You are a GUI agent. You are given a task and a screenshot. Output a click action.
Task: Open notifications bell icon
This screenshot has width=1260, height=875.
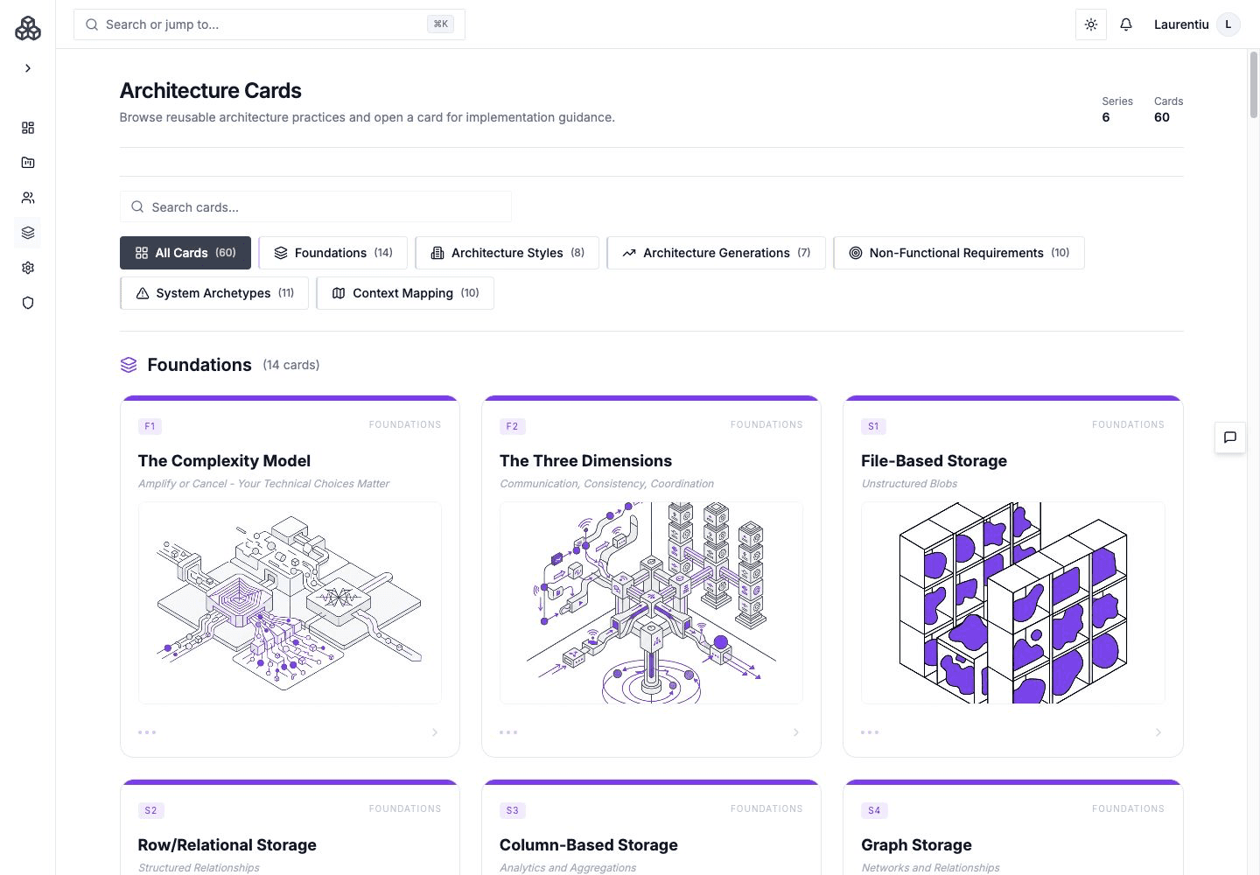(1126, 24)
